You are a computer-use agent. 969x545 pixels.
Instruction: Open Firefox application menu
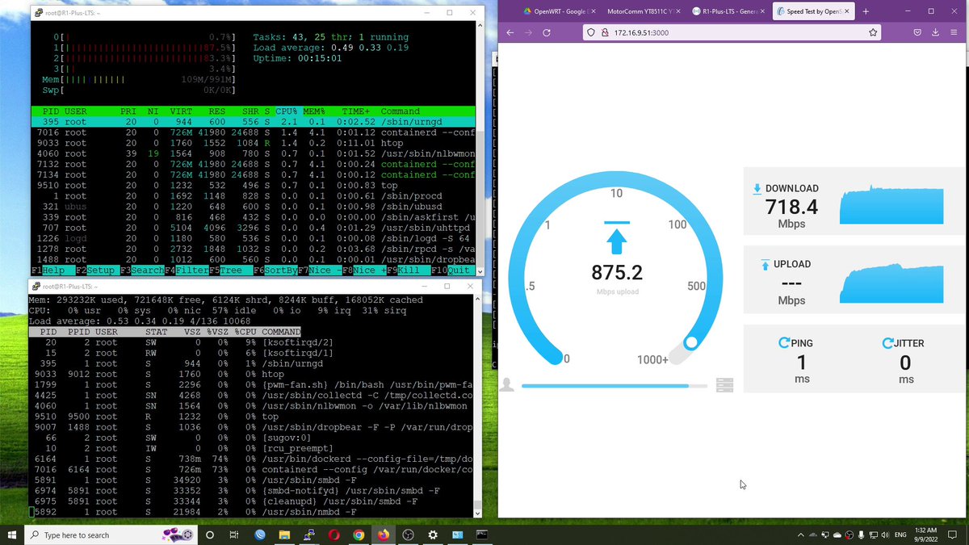point(952,32)
